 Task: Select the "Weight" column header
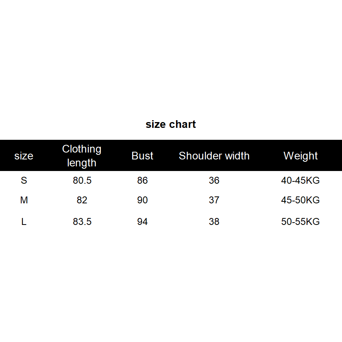300,156
